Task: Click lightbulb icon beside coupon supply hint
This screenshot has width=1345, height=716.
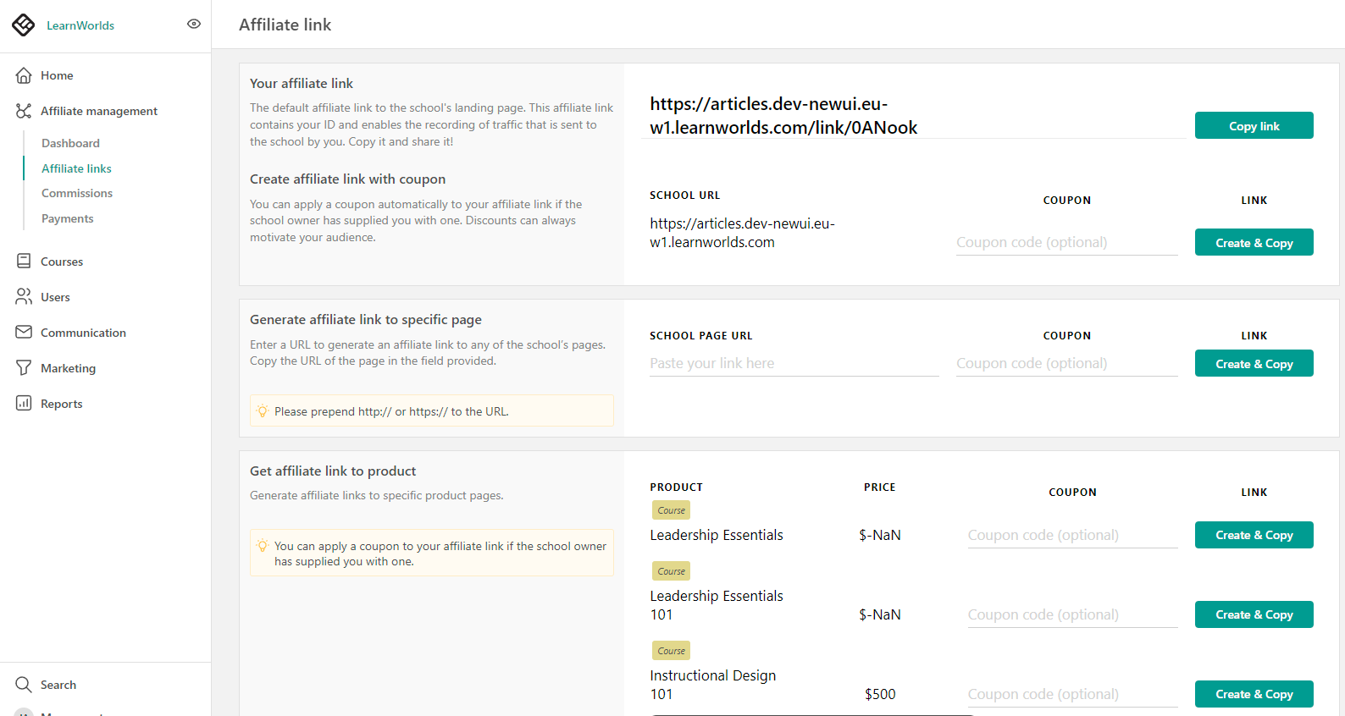Action: tap(263, 546)
